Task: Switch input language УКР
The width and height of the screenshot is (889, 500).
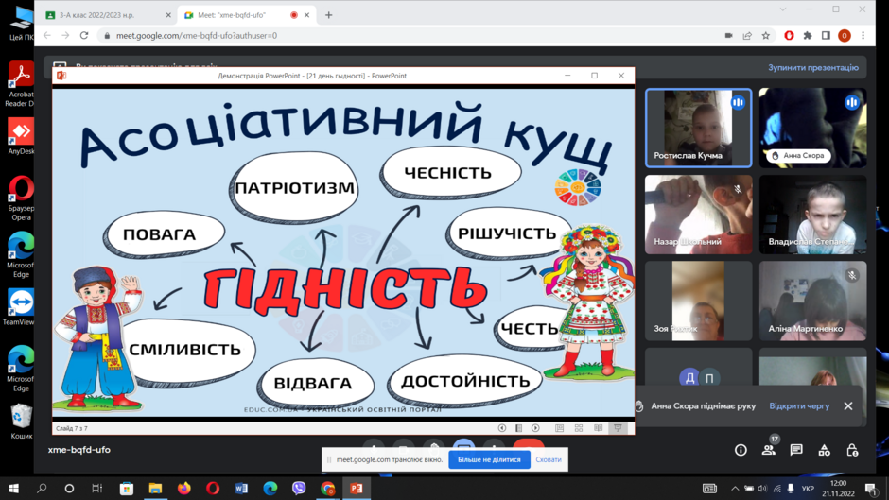Action: click(x=808, y=488)
